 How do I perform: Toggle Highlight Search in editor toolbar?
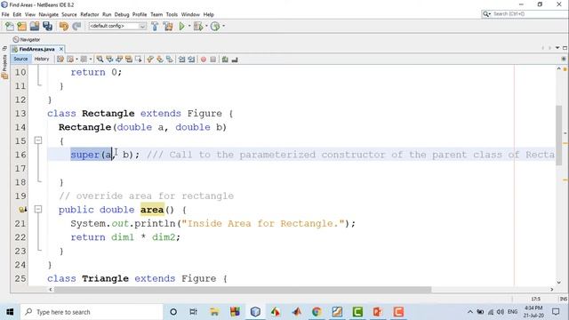click(x=129, y=60)
